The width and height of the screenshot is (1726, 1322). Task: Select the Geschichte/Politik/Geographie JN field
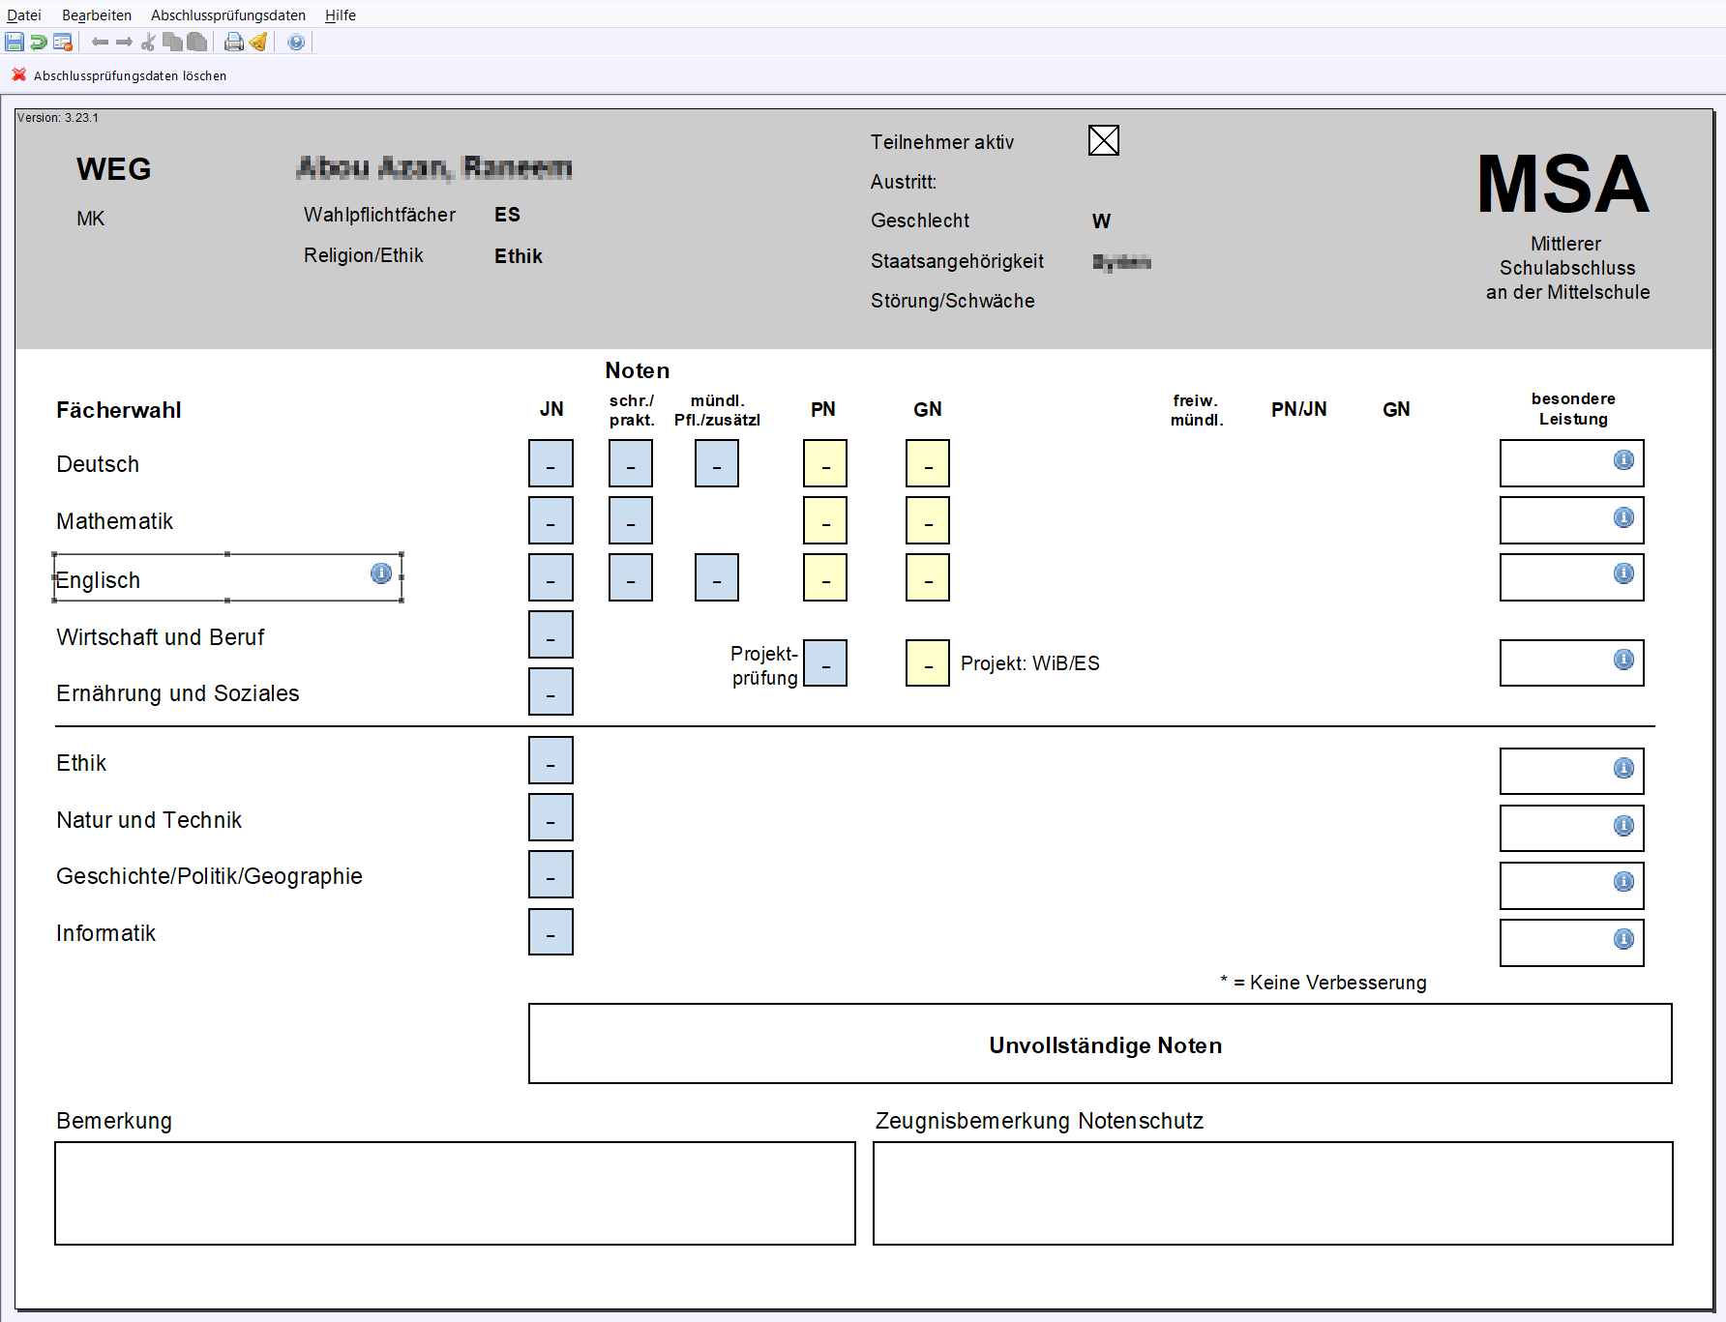tap(551, 874)
